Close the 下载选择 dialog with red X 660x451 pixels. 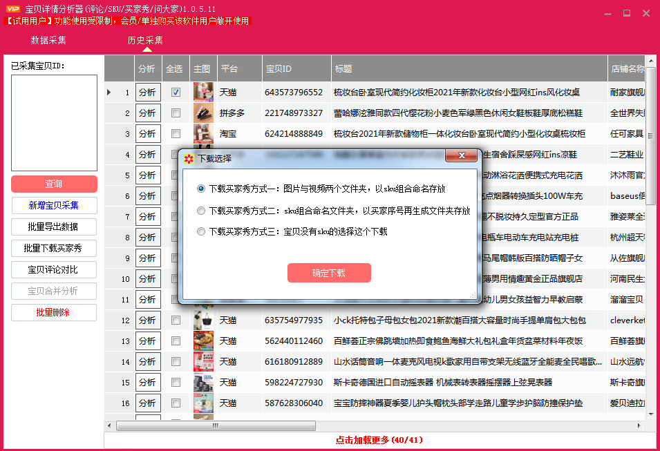coord(460,157)
